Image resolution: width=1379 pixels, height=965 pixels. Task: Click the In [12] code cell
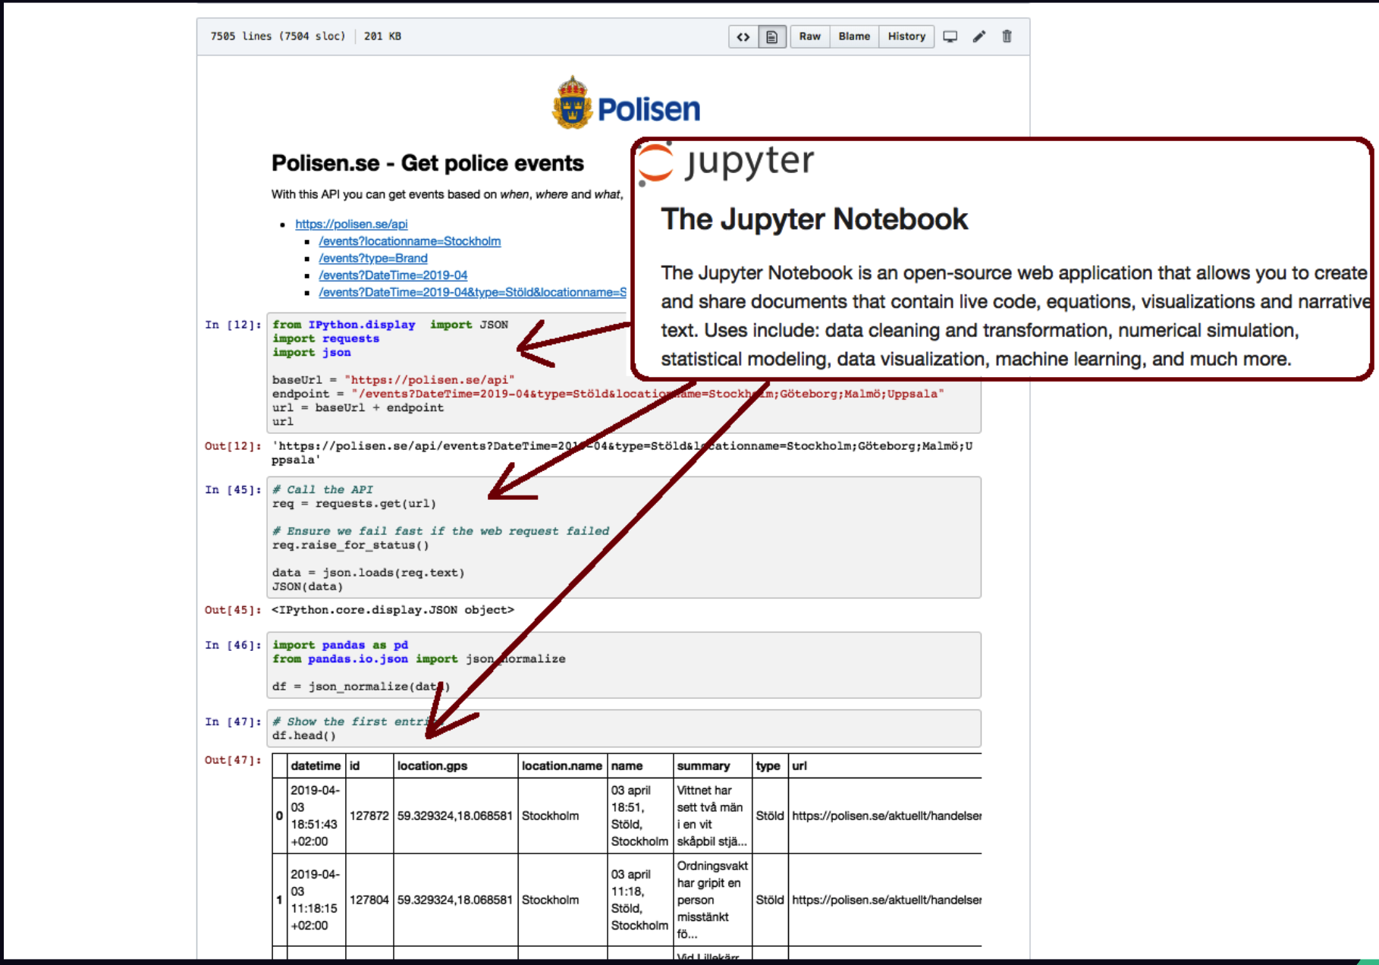tap(624, 372)
